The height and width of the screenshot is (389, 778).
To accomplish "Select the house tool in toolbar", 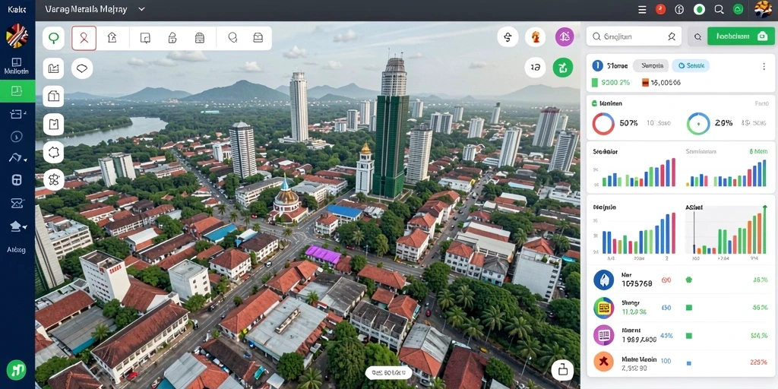I will [x=112, y=38].
